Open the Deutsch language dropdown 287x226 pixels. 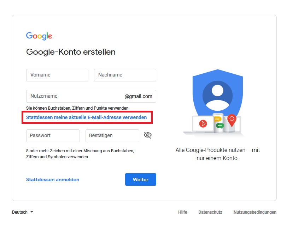pyautogui.click(x=23, y=212)
